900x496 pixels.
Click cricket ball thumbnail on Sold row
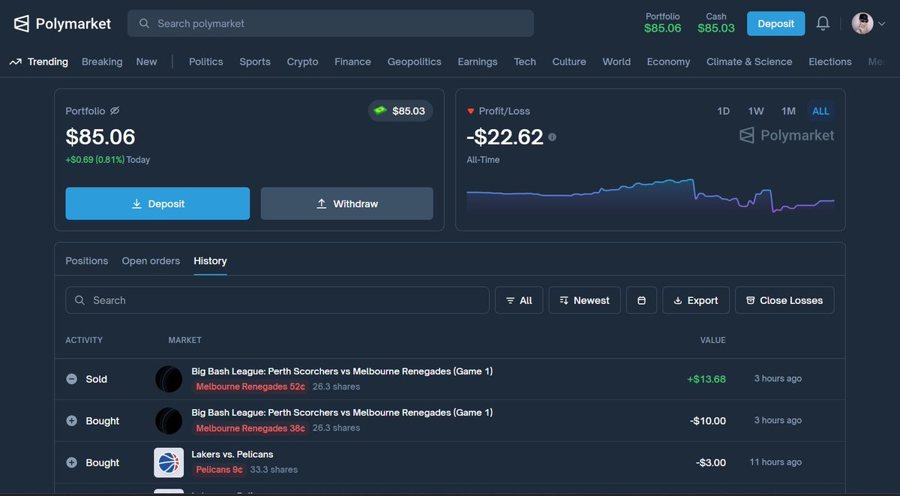(x=169, y=379)
